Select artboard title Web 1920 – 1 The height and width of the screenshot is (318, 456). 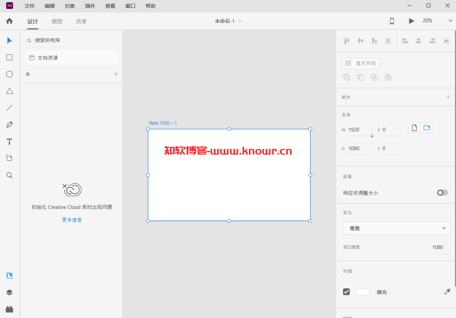tap(163, 123)
